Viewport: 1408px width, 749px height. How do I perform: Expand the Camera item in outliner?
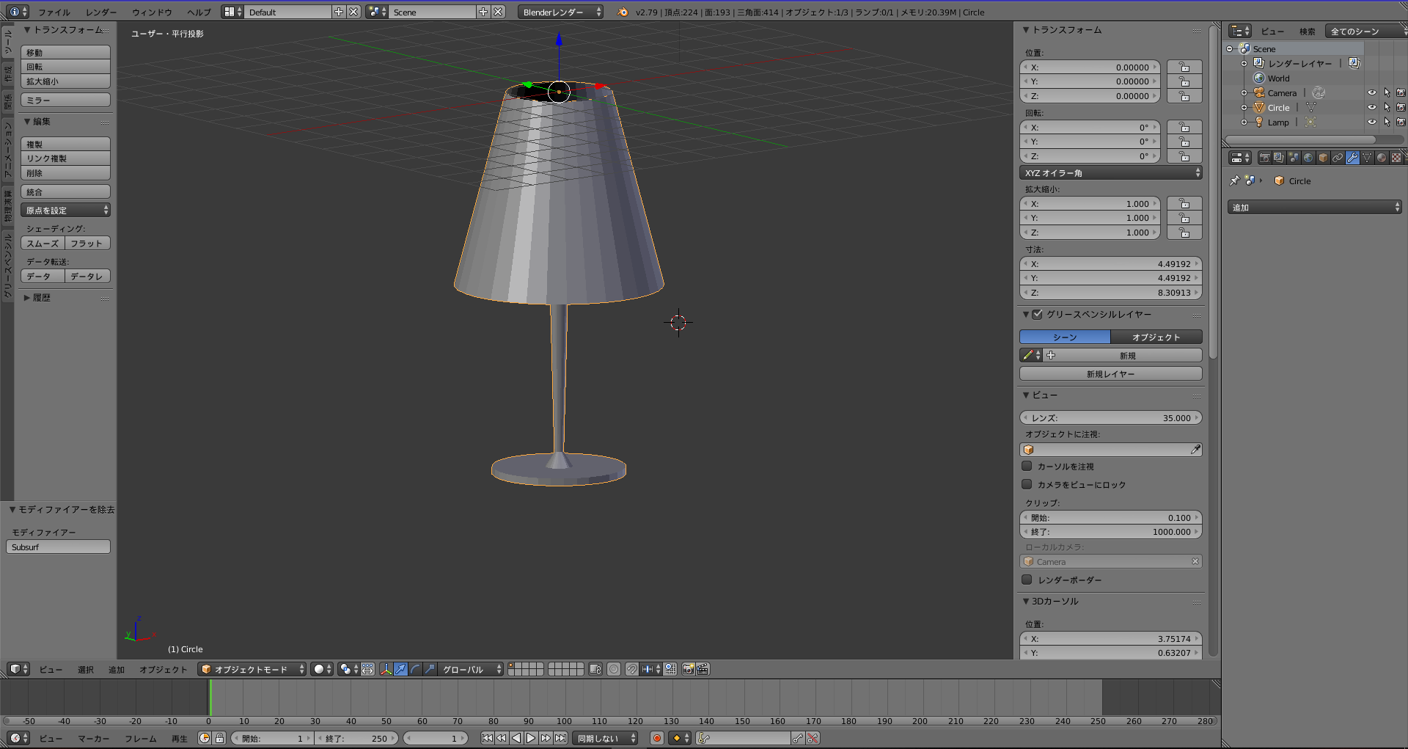pyautogui.click(x=1244, y=93)
